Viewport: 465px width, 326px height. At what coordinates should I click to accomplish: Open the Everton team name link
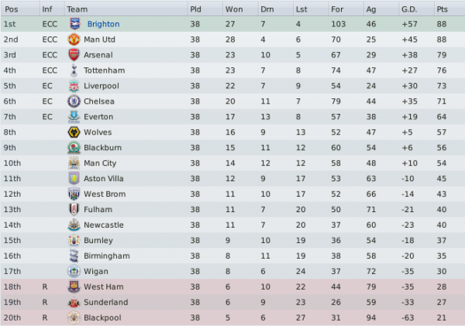[x=98, y=117]
